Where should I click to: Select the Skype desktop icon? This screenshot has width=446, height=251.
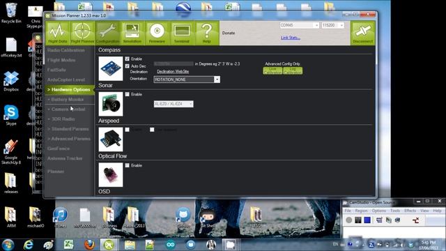pyautogui.click(x=11, y=115)
